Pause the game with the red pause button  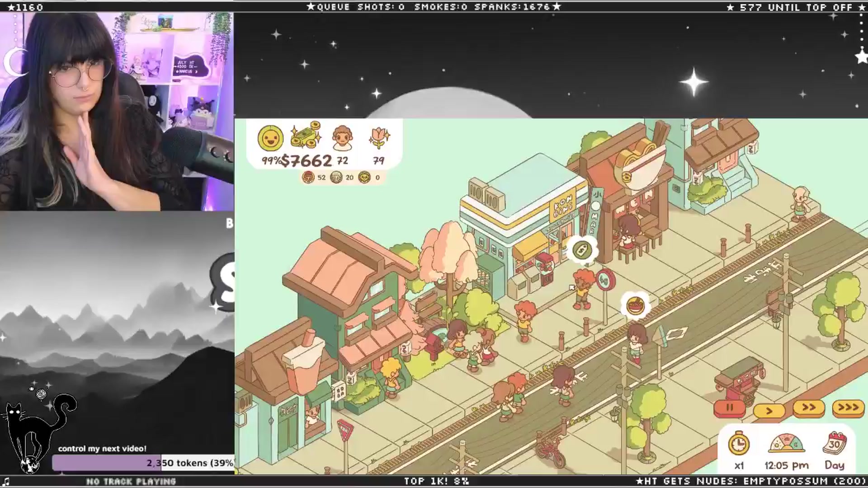(x=729, y=408)
